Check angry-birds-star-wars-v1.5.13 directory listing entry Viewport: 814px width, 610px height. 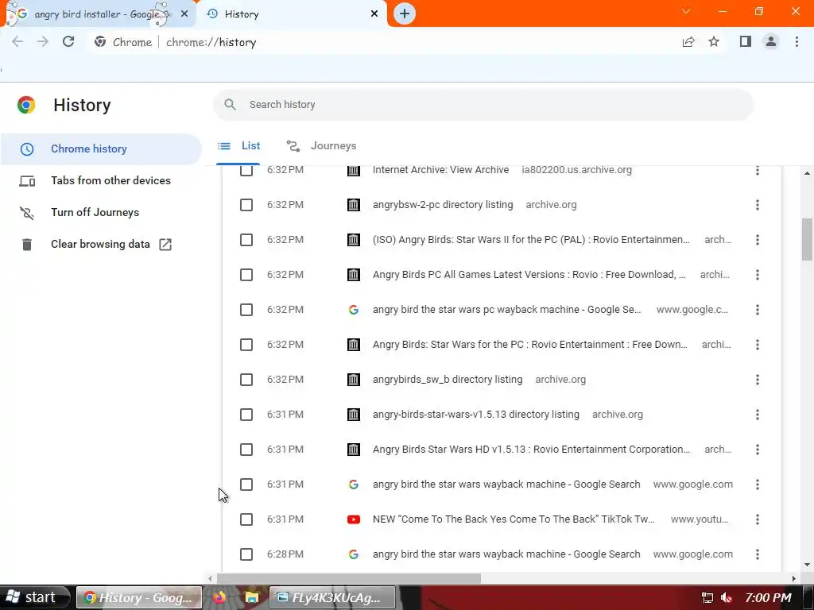click(x=246, y=415)
